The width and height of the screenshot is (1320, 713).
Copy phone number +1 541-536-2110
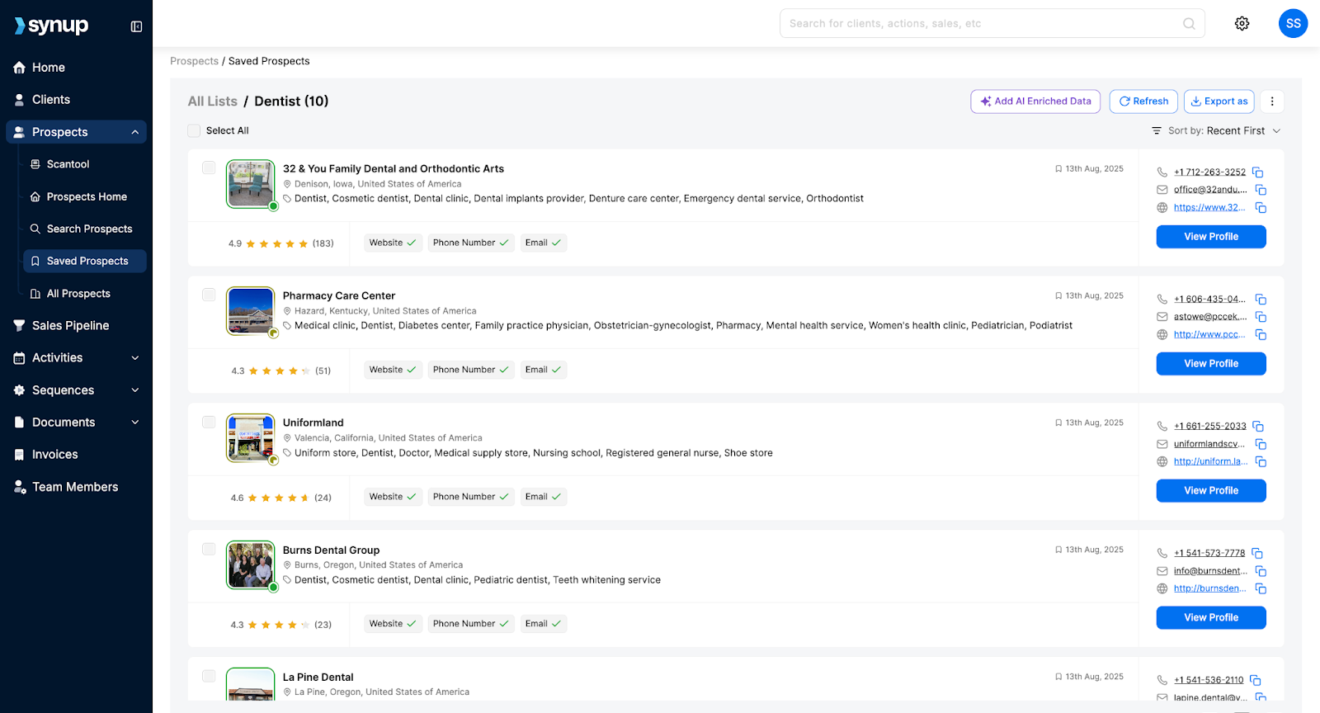tap(1256, 681)
